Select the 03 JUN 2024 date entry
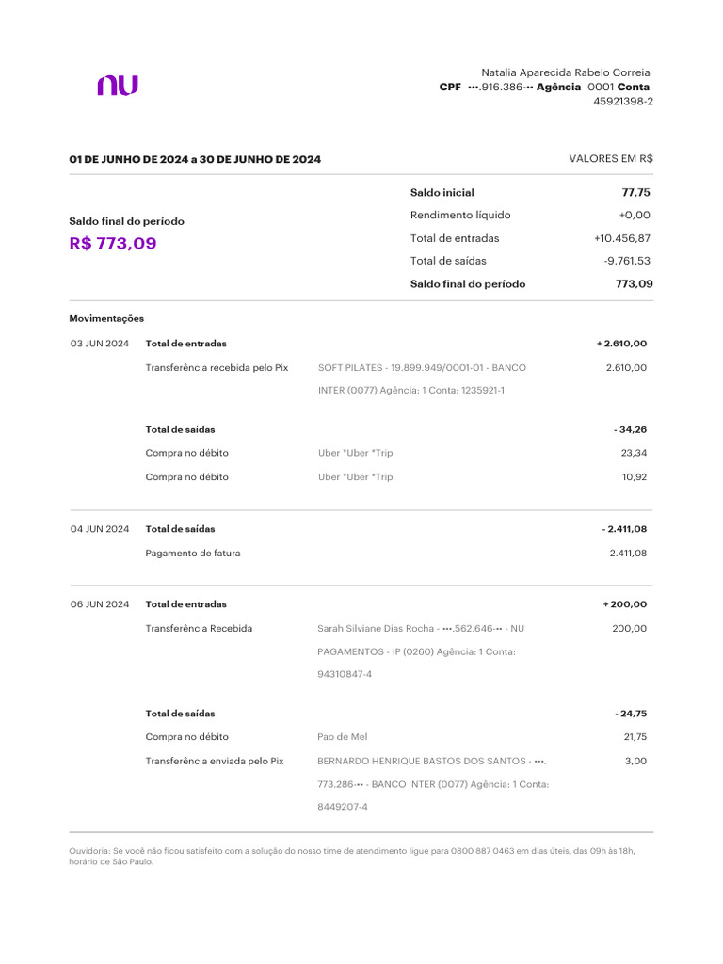Viewport: 723px width, 964px height. 100,344
